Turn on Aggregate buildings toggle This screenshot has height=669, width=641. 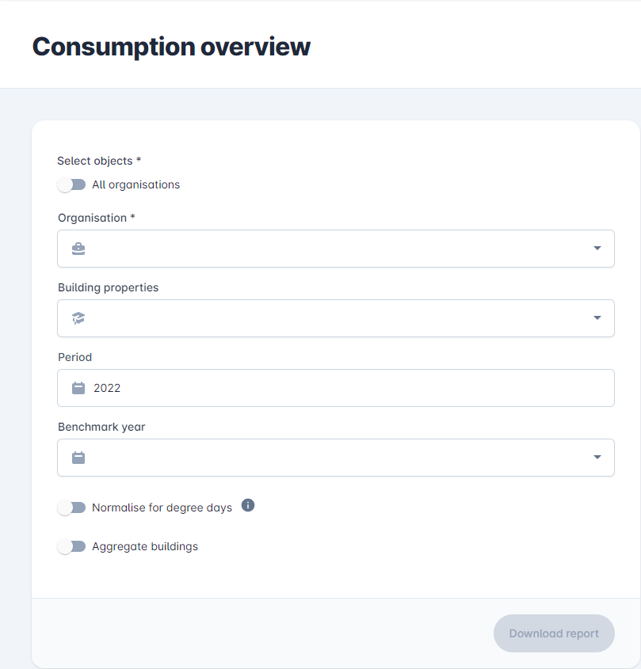coord(71,546)
